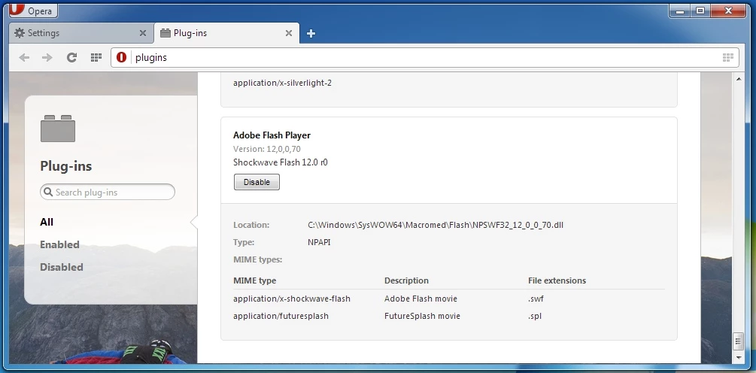This screenshot has height=373, width=756.
Task: Click the magnifier icon in search box
Action: (48, 193)
